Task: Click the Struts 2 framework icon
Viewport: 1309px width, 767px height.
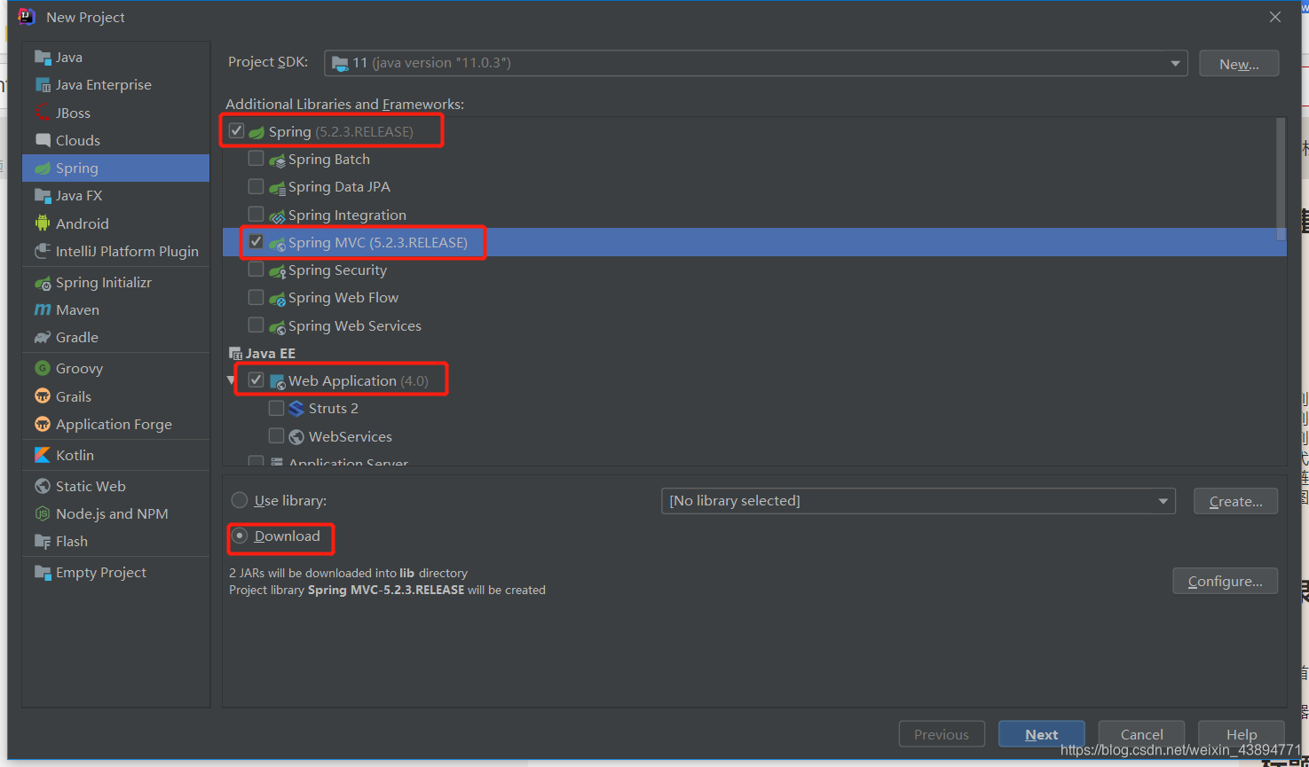Action: point(296,409)
